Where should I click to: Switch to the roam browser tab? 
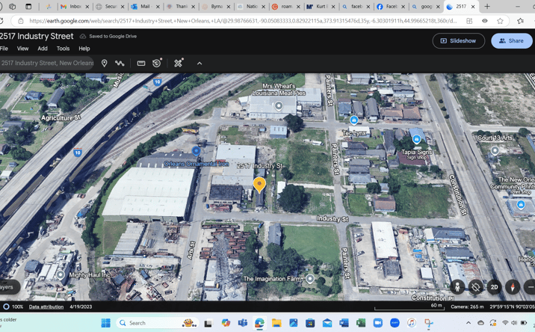pyautogui.click(x=287, y=7)
